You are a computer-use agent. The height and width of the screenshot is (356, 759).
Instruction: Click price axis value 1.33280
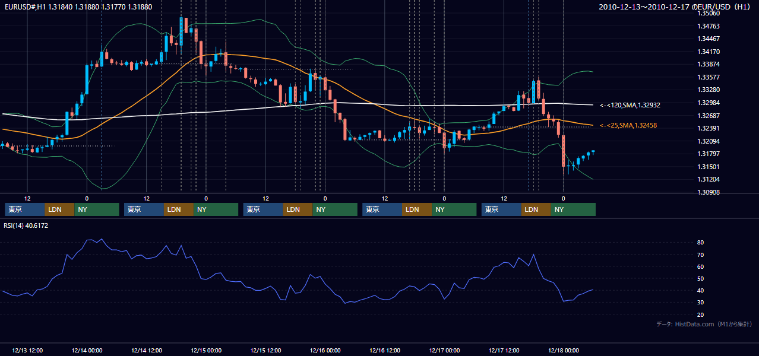(x=709, y=90)
